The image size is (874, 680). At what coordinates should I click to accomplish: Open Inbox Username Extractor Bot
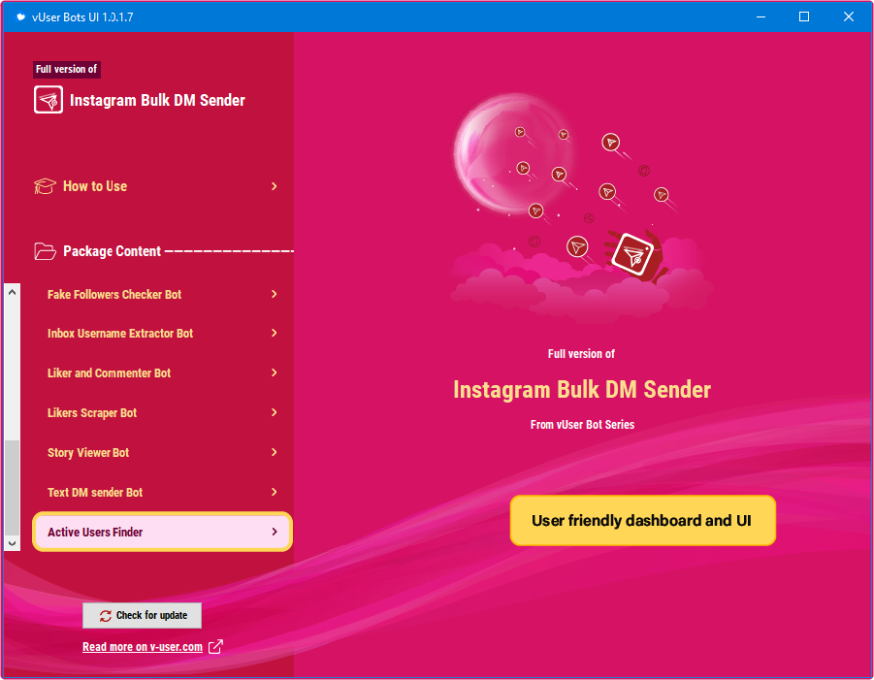(x=162, y=334)
